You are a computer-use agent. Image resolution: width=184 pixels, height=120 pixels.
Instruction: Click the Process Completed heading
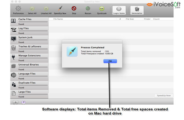[92, 48]
